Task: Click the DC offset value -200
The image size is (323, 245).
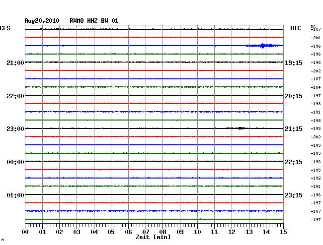Action: (316, 38)
